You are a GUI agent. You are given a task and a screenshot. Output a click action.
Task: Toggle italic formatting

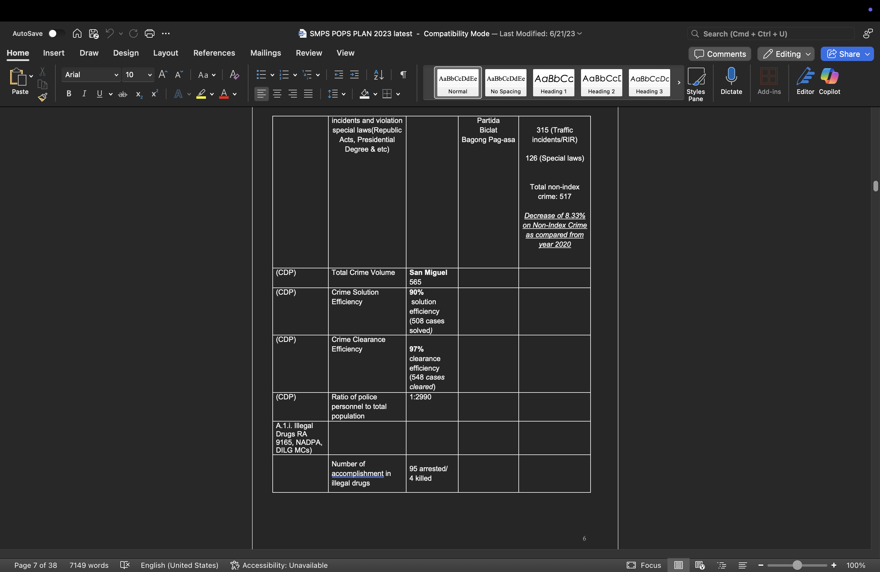tap(84, 94)
